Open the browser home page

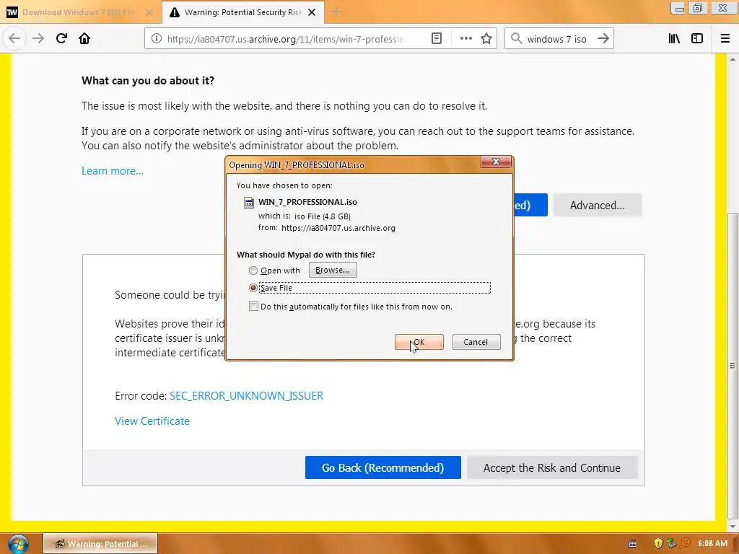tap(84, 39)
